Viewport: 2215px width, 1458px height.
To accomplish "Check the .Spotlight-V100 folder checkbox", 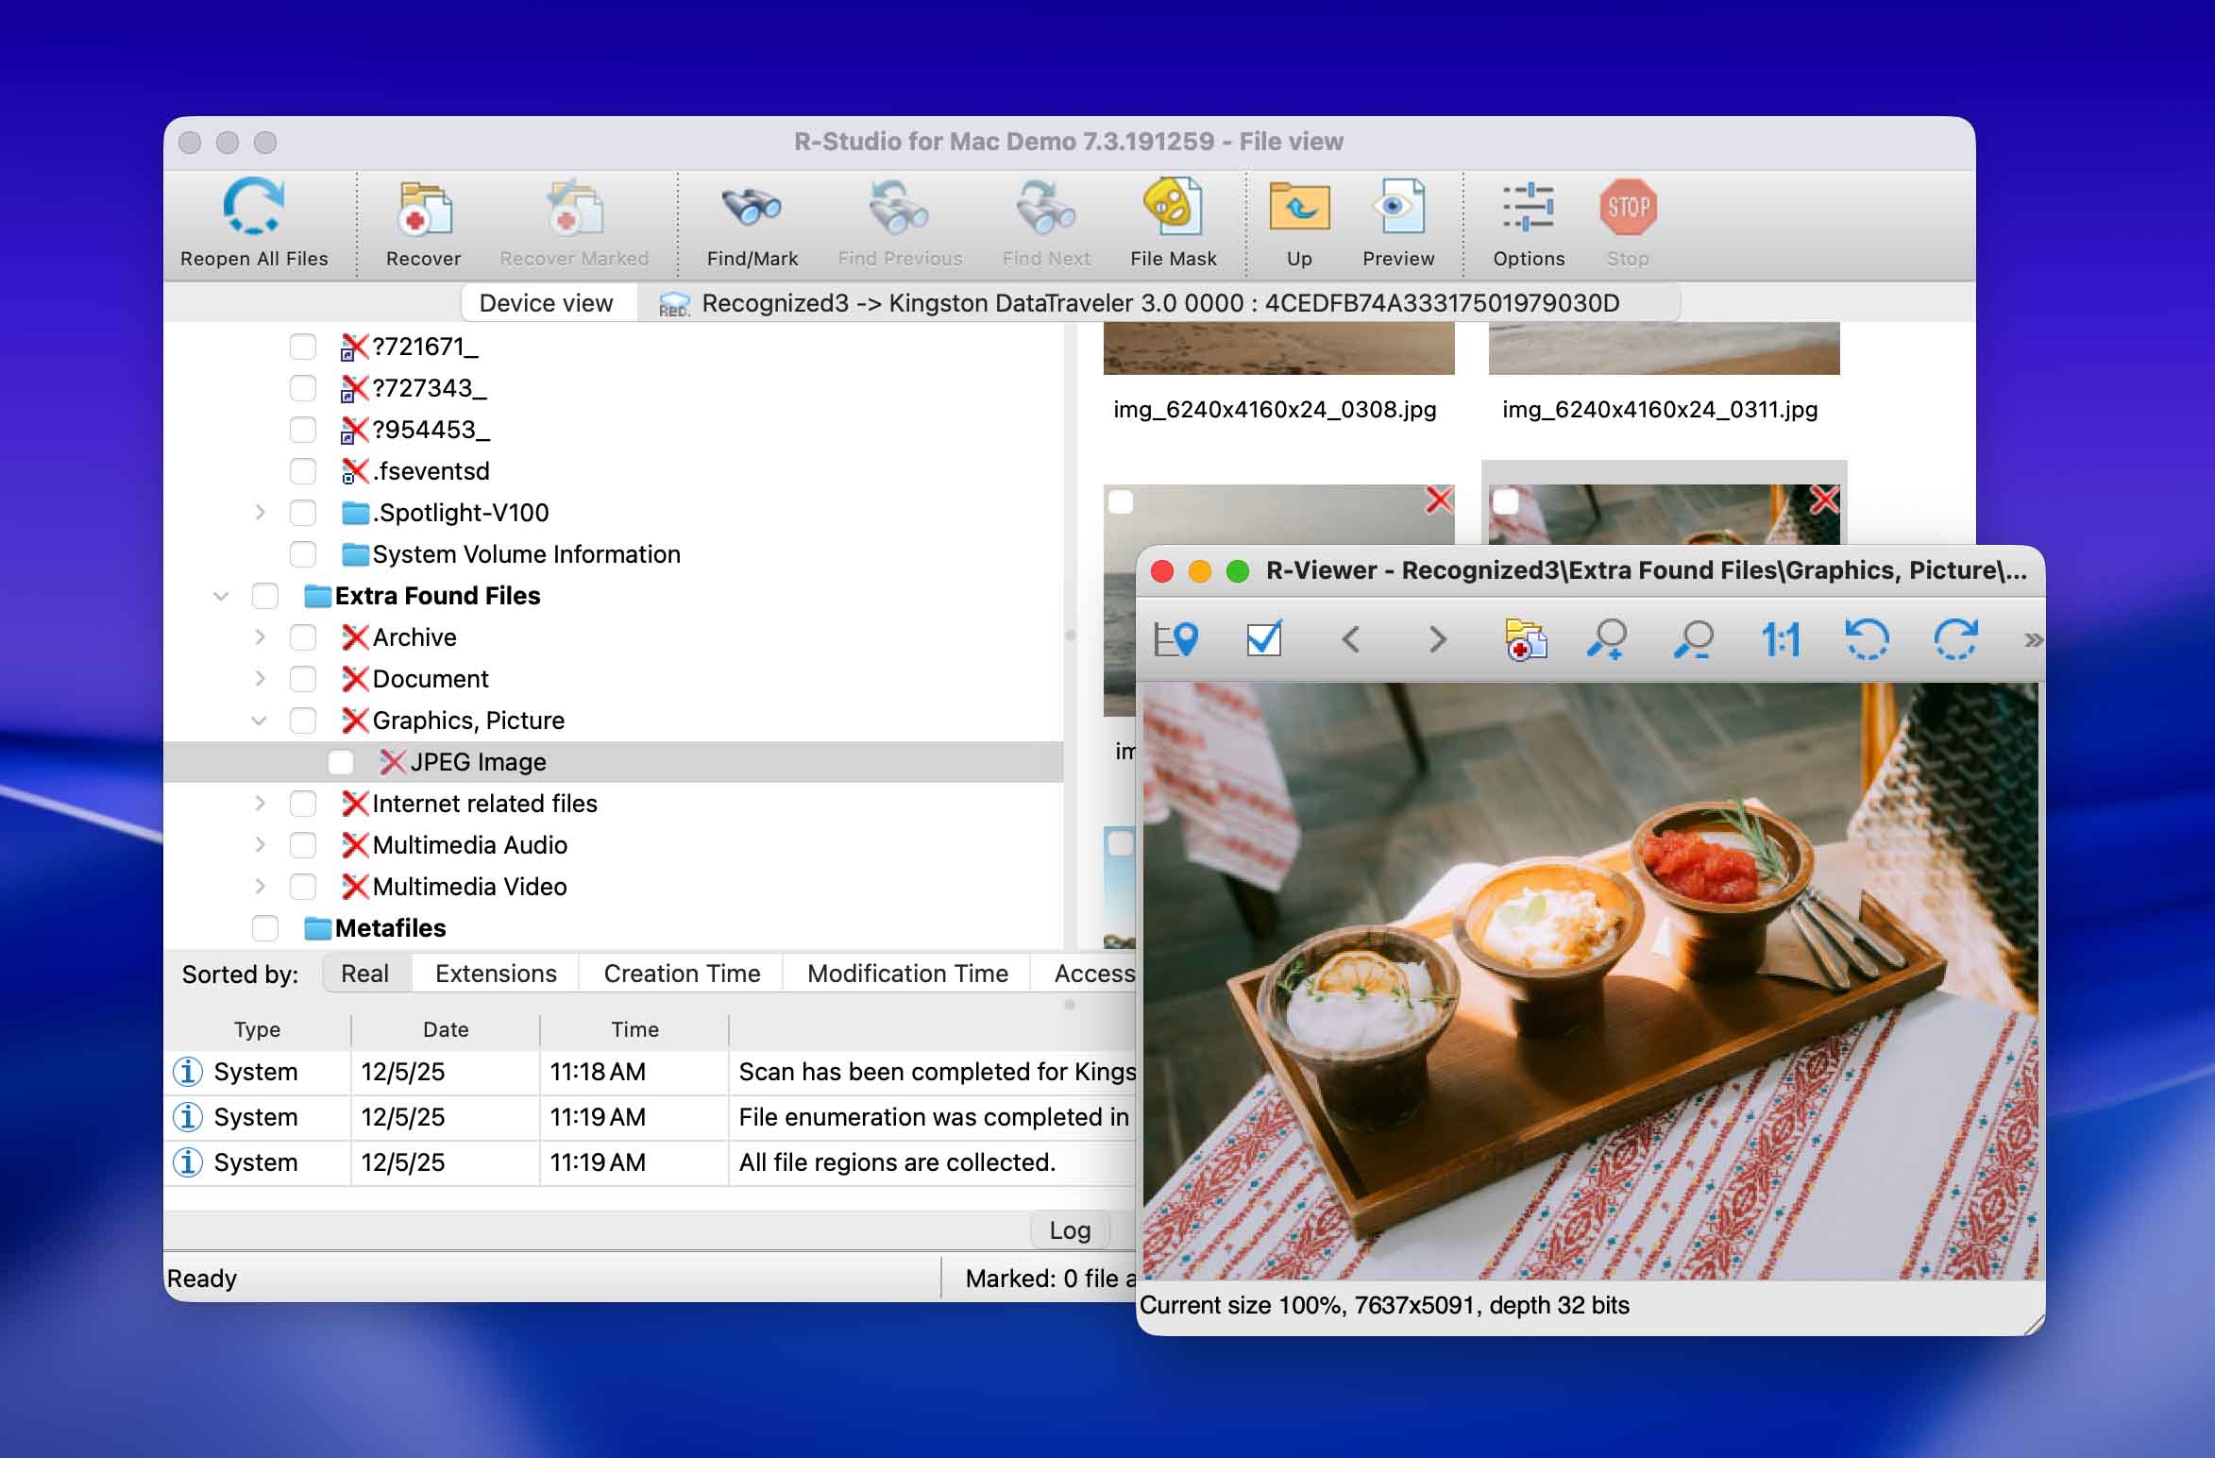I will point(302,513).
